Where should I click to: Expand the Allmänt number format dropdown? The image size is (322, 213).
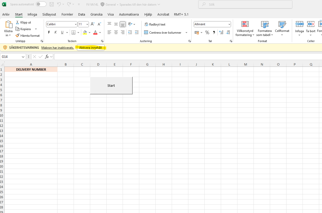click(229, 24)
